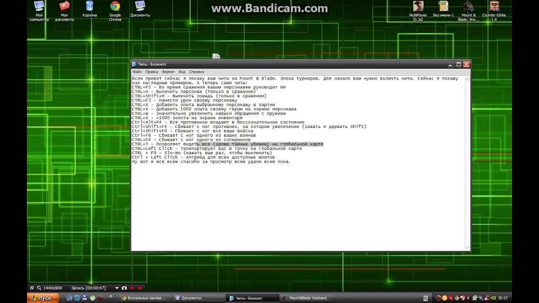
Task: Pause recording with first red Bandicam button
Action: point(132,288)
